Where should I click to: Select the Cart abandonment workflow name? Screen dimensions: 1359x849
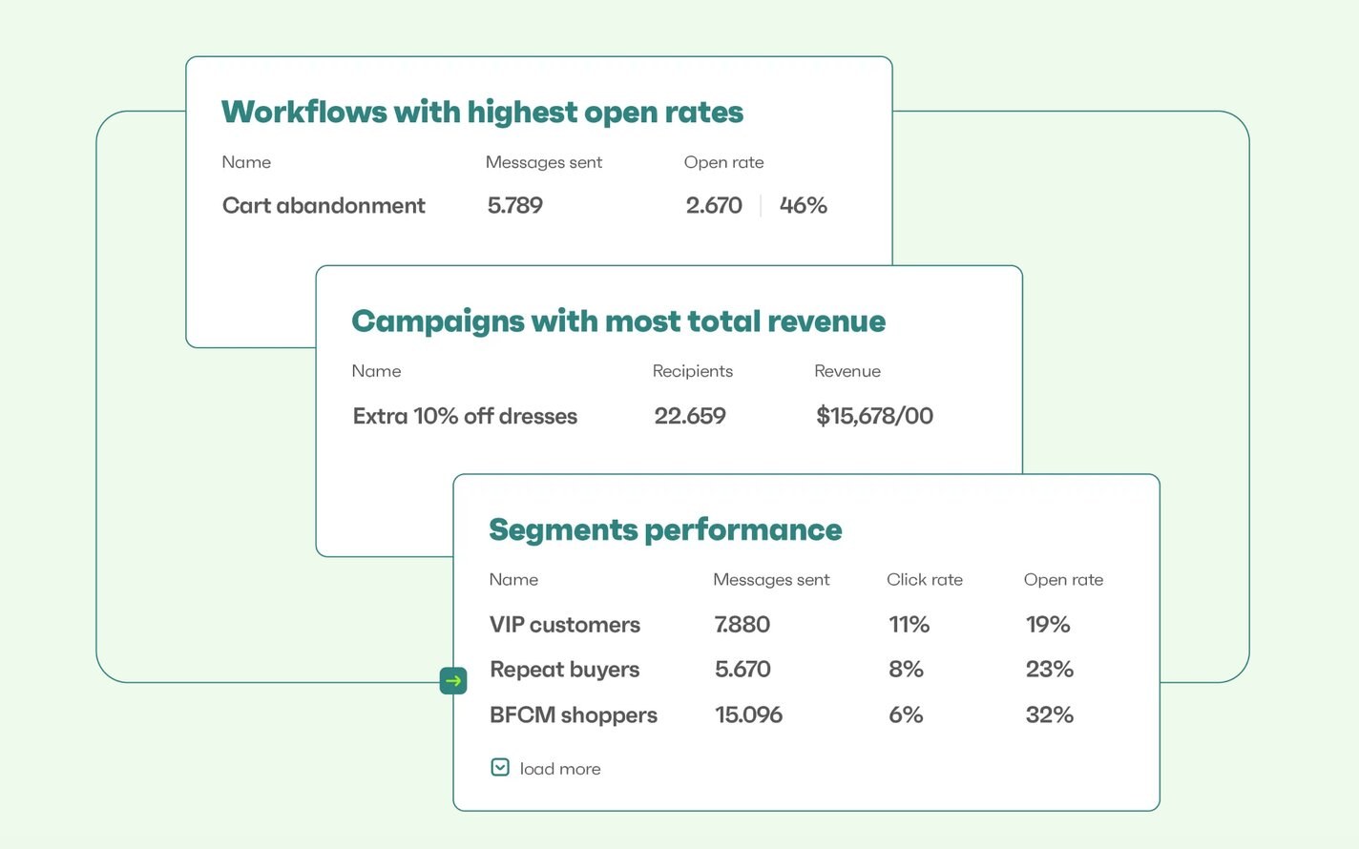coord(324,205)
